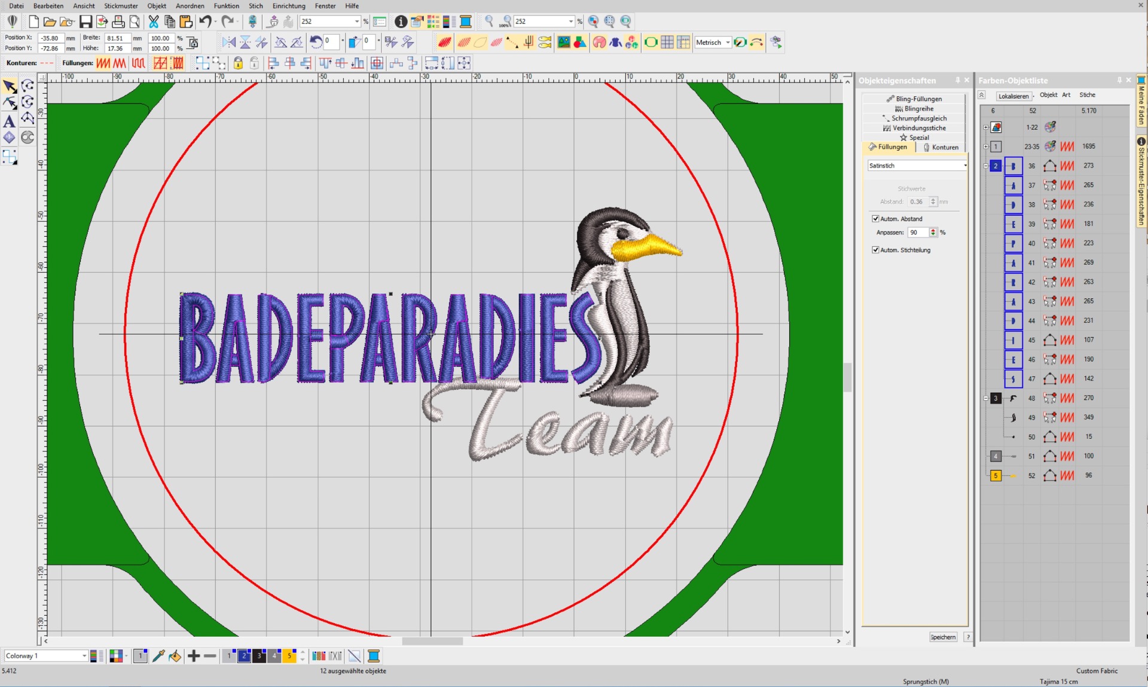This screenshot has width=1148, height=687.
Task: Switch to the Konturen tab
Action: (x=941, y=147)
